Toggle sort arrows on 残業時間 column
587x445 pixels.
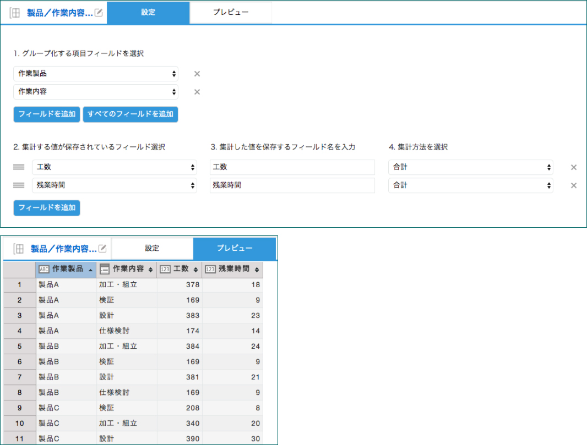tap(257, 270)
